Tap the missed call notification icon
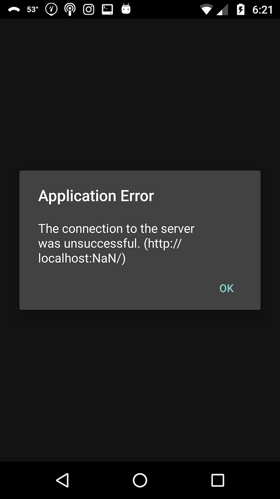 click(14, 10)
